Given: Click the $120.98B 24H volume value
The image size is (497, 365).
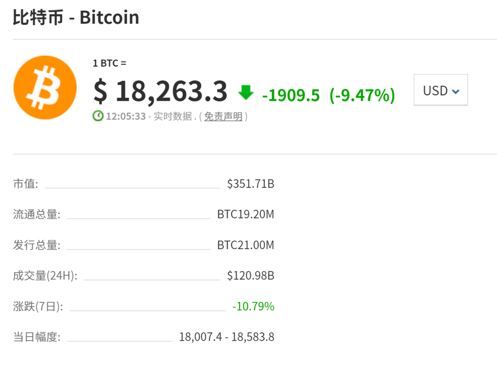Looking at the screenshot, I should tap(250, 276).
